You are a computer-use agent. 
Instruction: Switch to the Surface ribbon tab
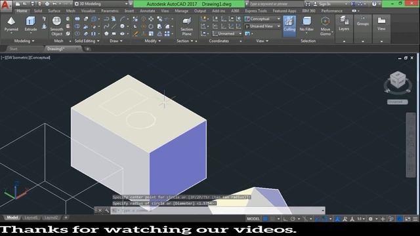pyautogui.click(x=54, y=11)
